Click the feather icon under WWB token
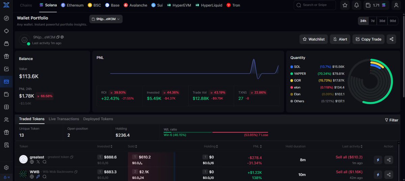Viewport: 405px width, 181px height. click(x=38, y=177)
